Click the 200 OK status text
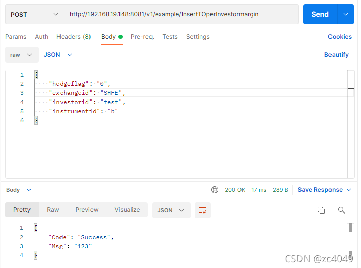This screenshot has width=361, height=268. [x=235, y=190]
